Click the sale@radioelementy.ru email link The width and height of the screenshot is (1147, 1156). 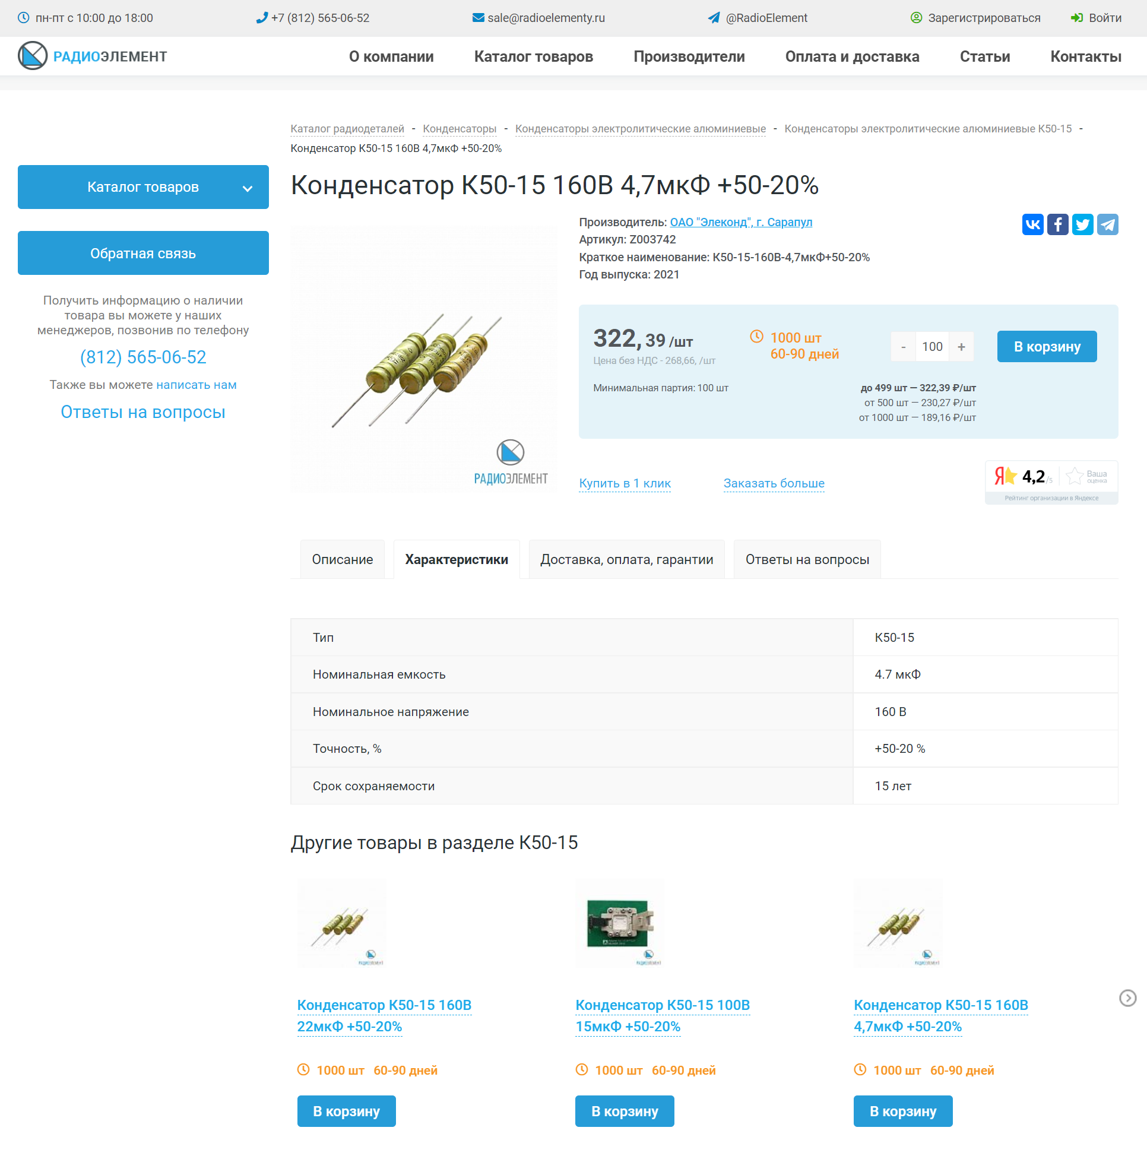(x=546, y=18)
